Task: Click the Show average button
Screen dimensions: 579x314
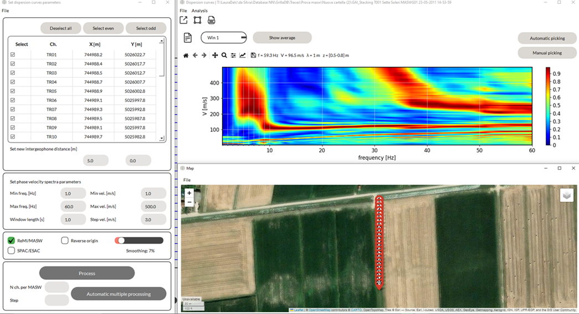Action: pos(282,38)
